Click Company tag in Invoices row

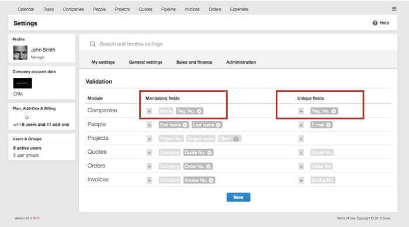tap(169, 180)
